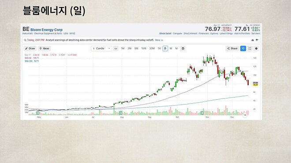
Task: Open Bloom Energy Corp company link
Action: tap(46, 30)
